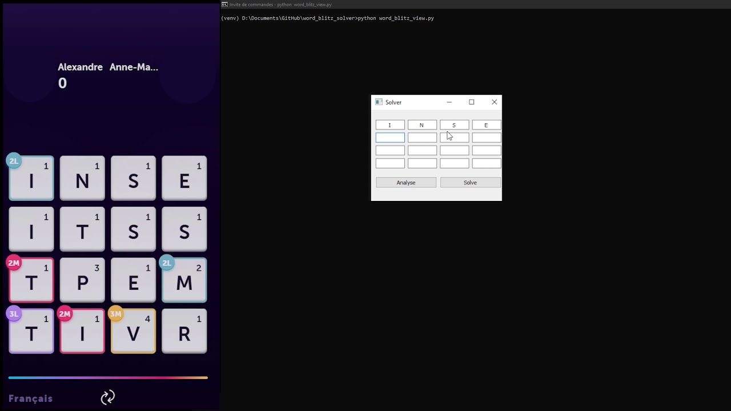Click the I tile in the second row
The width and height of the screenshot is (731, 411).
pos(31,229)
